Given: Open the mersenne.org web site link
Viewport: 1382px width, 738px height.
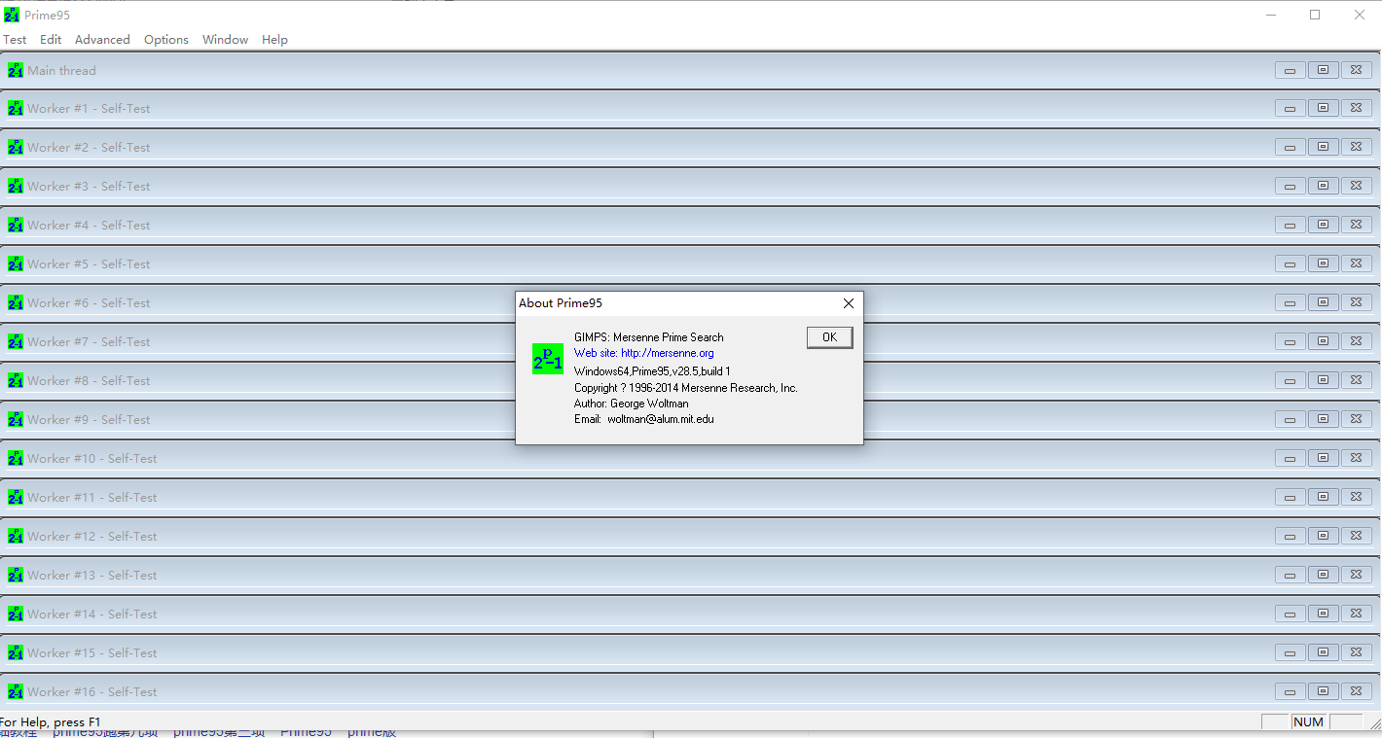Looking at the screenshot, I should coord(644,353).
